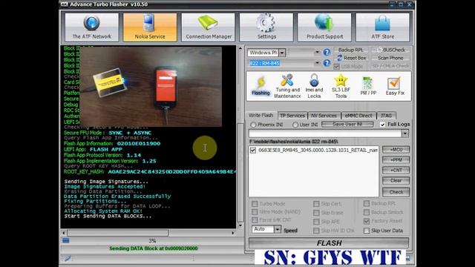Switch to the eMMC Direct tab
475x267 pixels.
358,116
